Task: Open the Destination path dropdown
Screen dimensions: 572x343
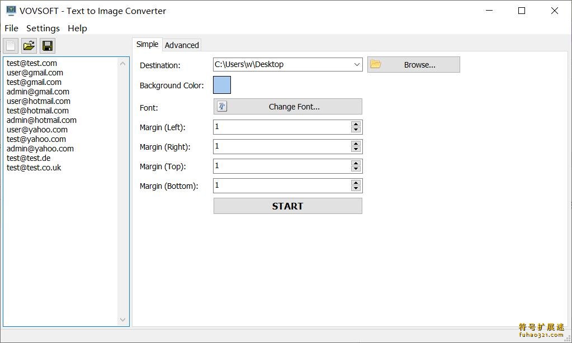Action: tap(358, 64)
